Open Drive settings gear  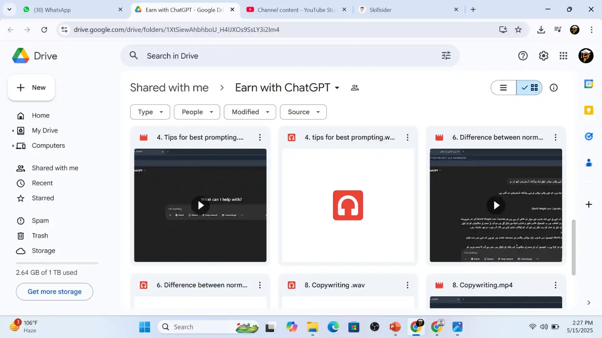543,56
